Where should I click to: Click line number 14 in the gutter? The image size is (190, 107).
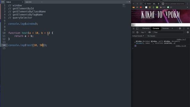[x=4, y=45]
